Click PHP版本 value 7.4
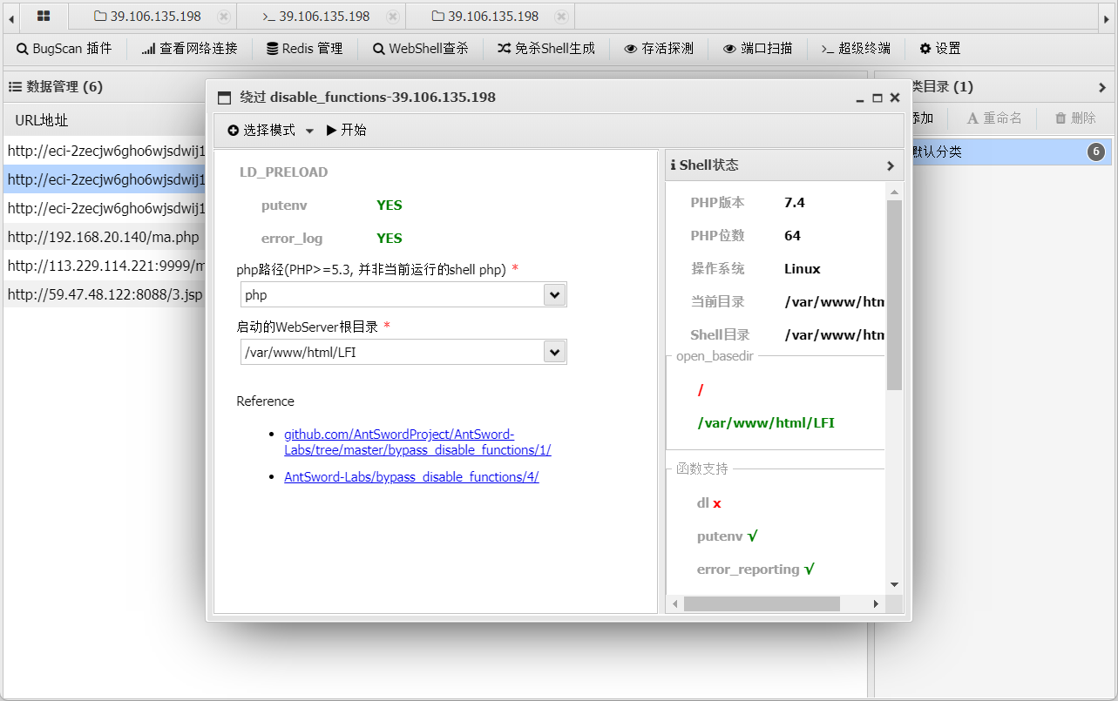Screen dimensions: 1118x701 pyautogui.click(x=795, y=203)
